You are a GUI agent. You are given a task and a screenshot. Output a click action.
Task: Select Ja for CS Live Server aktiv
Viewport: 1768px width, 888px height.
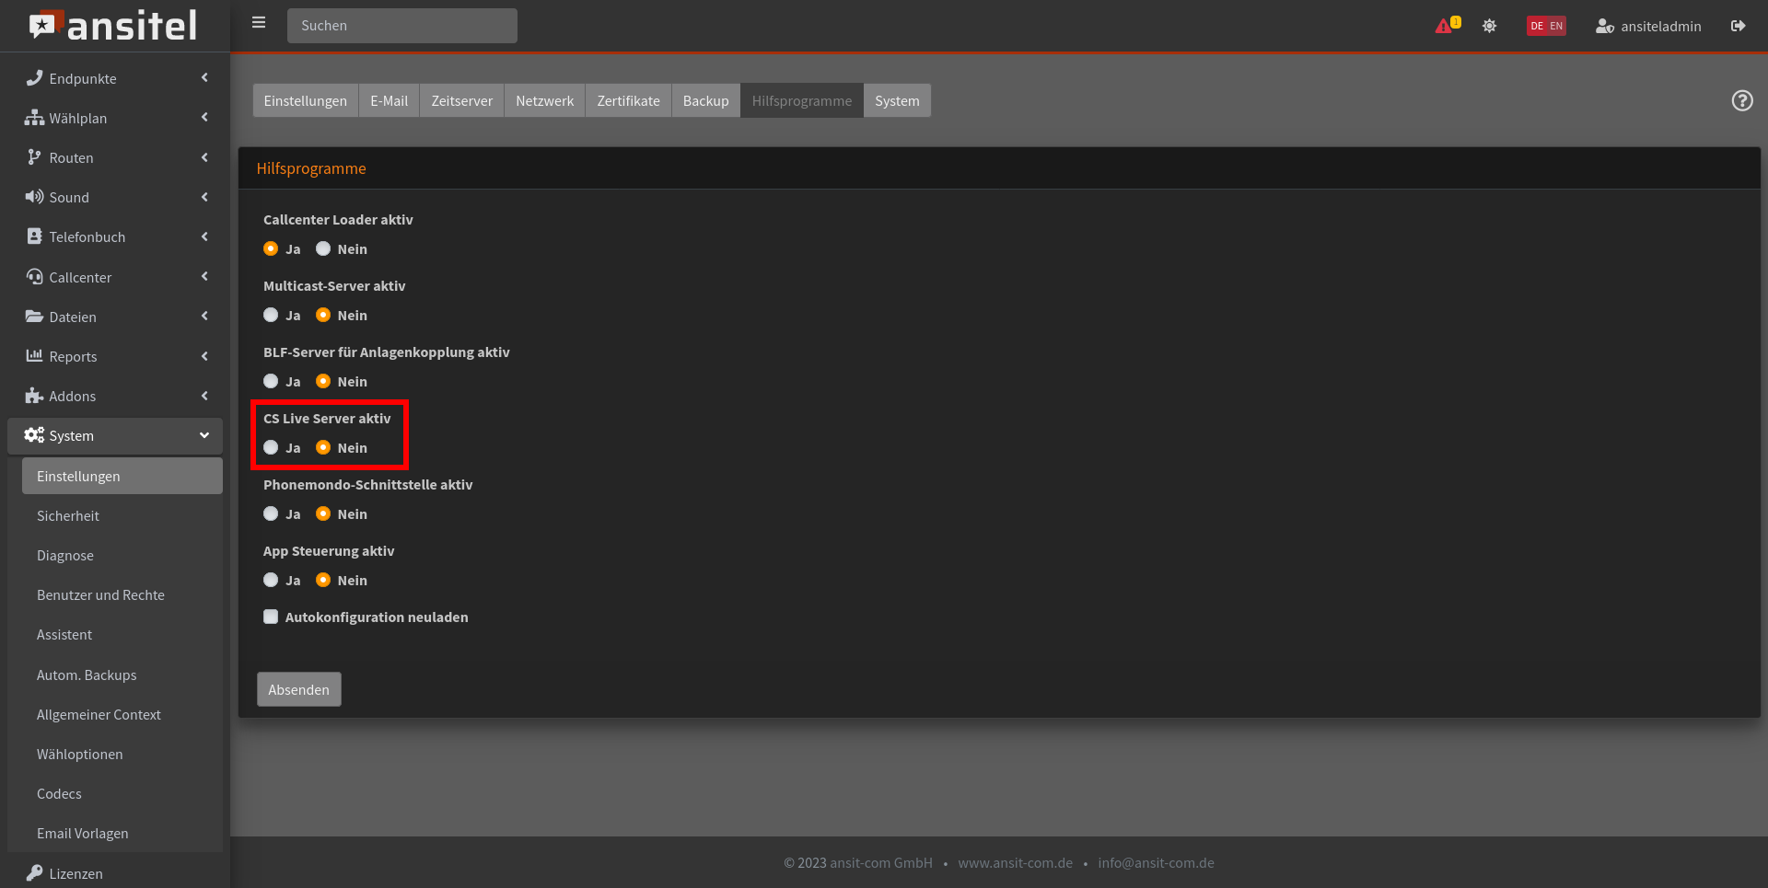coord(271,447)
